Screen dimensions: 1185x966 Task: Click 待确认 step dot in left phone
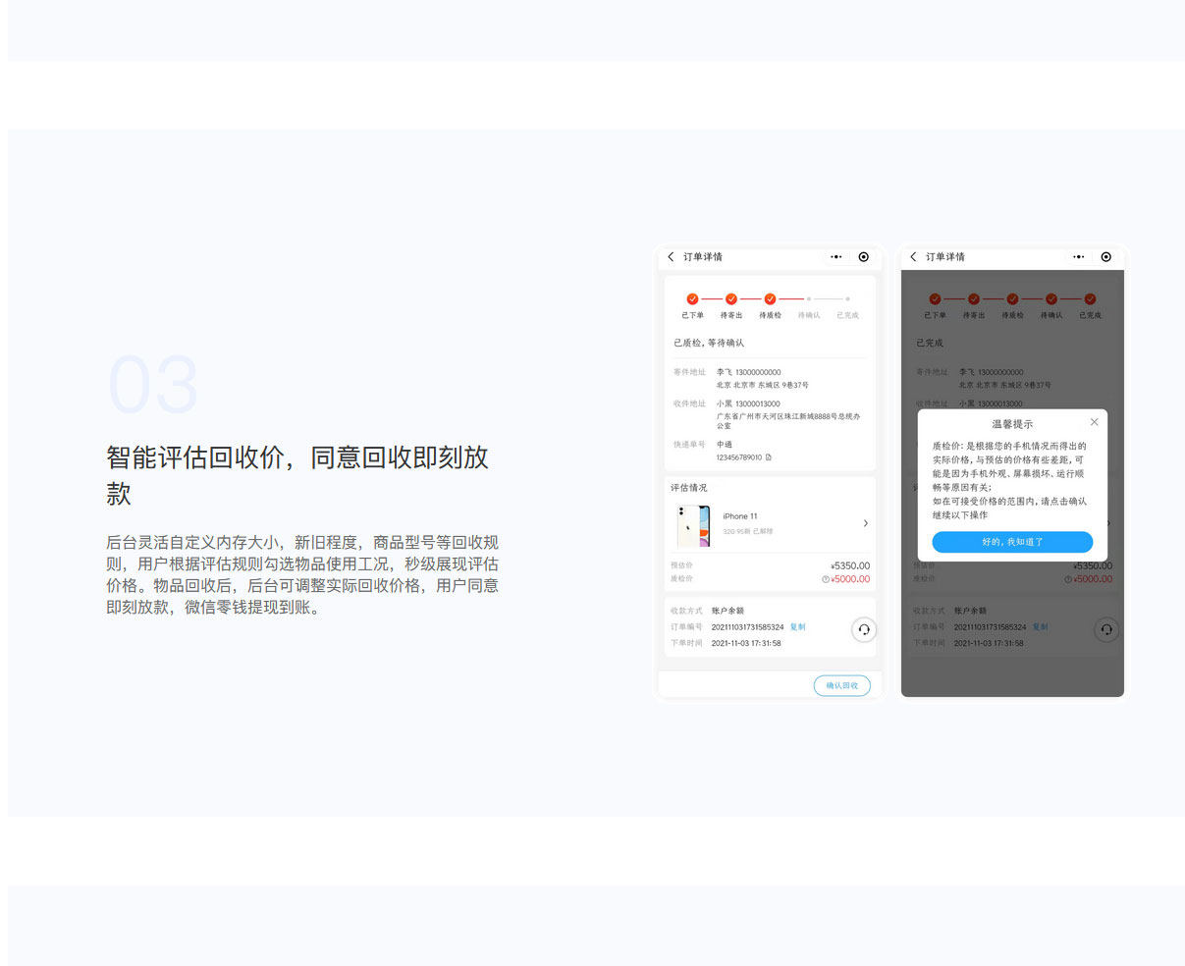point(809,298)
